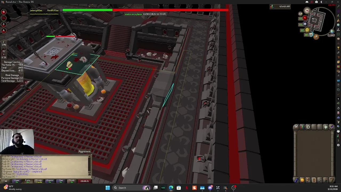Open Discord from the taskbar
This screenshot has height=192, width=341.
point(210,188)
